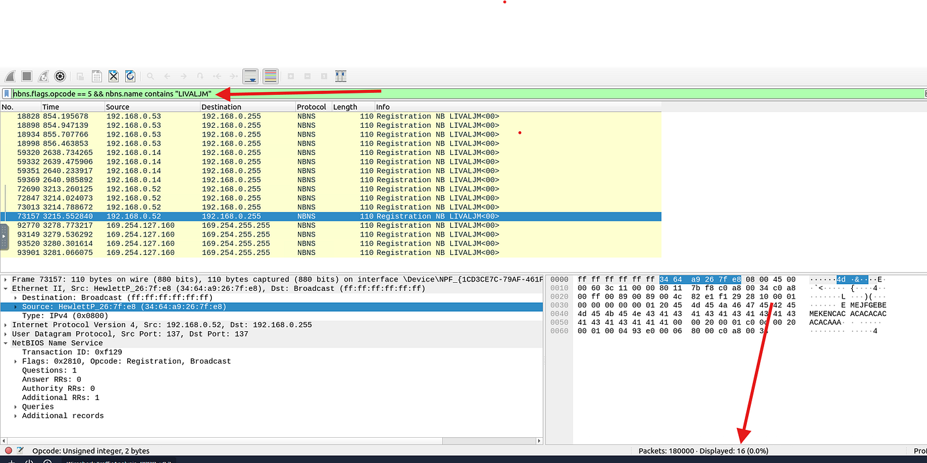
Task: Select packet 59320 from 192.168.0.14
Action: tap(330, 152)
